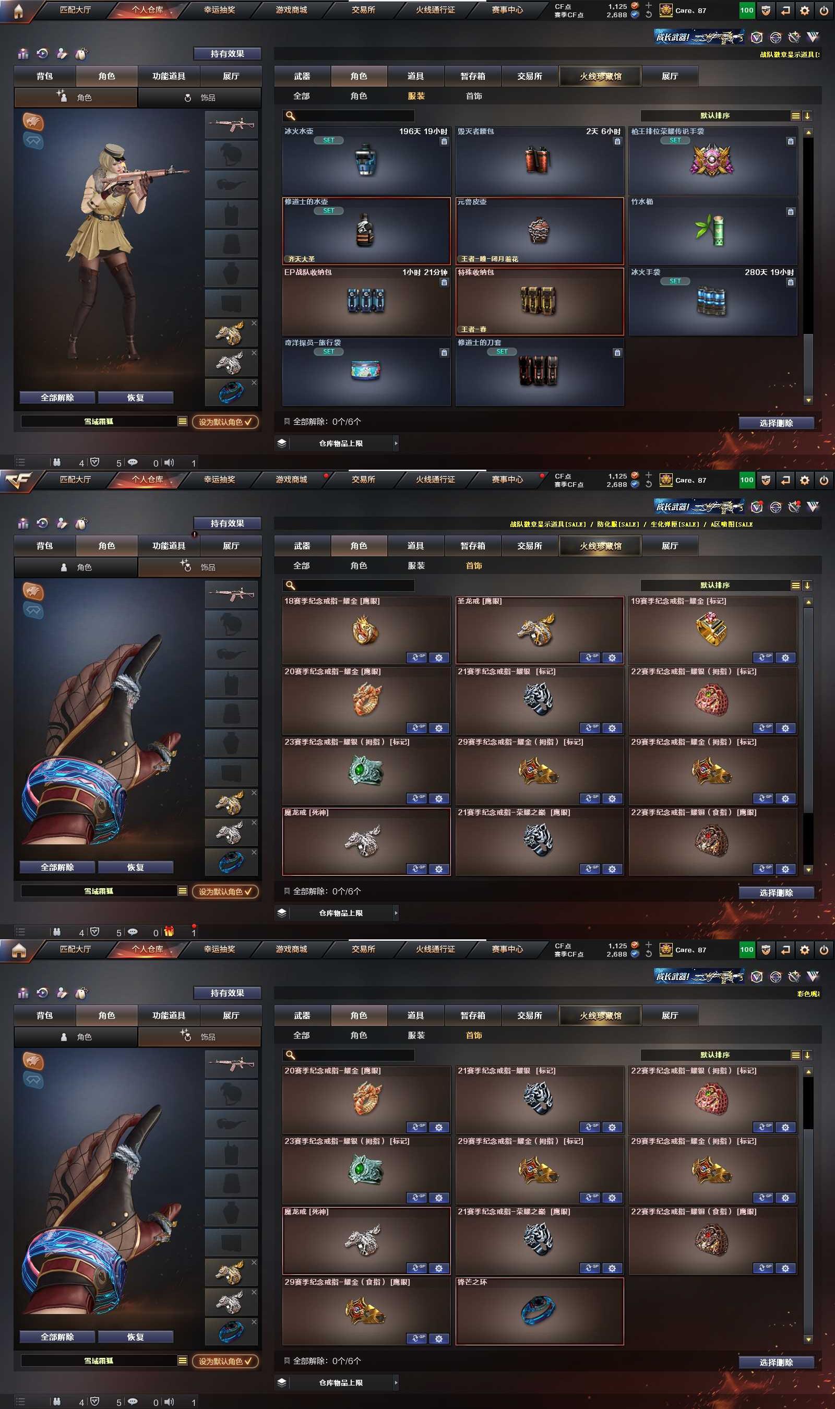835x1409 pixels.
Task: Click the GP exchange icon on 18赛季纪念戒指-耀金 [鹰眼]
Action: pyautogui.click(x=417, y=657)
